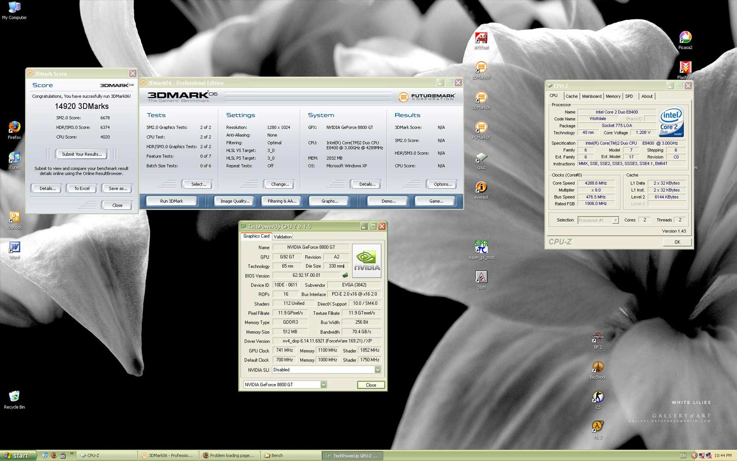Switch to Bench folder in taskbar
Image resolution: width=737 pixels, height=461 pixels.
pos(291,455)
